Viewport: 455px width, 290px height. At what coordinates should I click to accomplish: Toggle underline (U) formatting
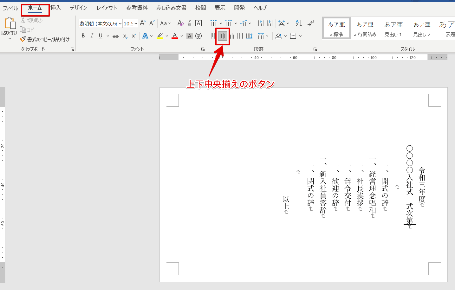point(101,36)
